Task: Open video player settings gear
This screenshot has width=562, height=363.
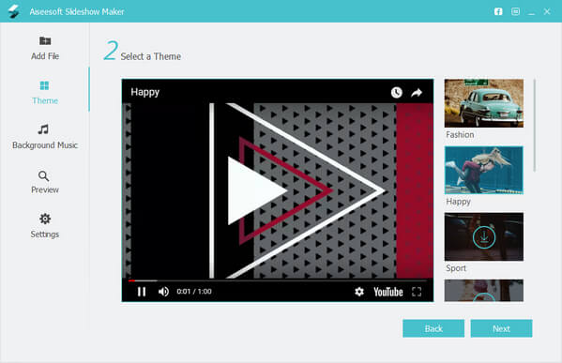Action: coord(359,292)
